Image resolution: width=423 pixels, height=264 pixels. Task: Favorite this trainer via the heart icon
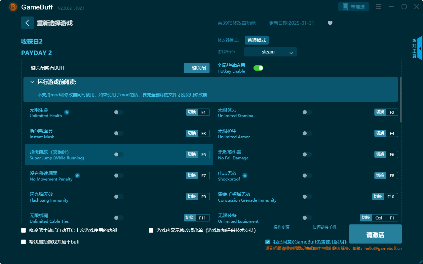point(330,23)
